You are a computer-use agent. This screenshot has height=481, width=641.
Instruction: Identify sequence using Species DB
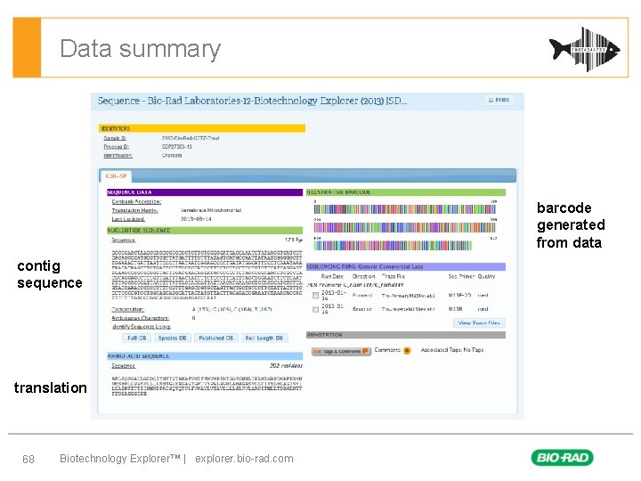click(x=172, y=338)
